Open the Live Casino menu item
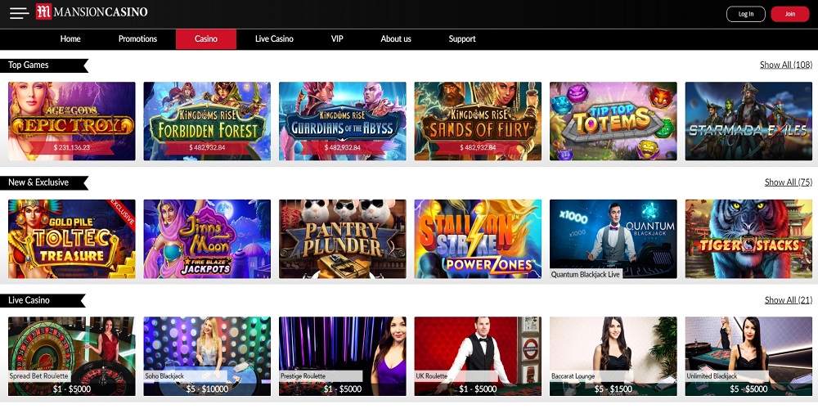818x409 pixels. [274, 39]
